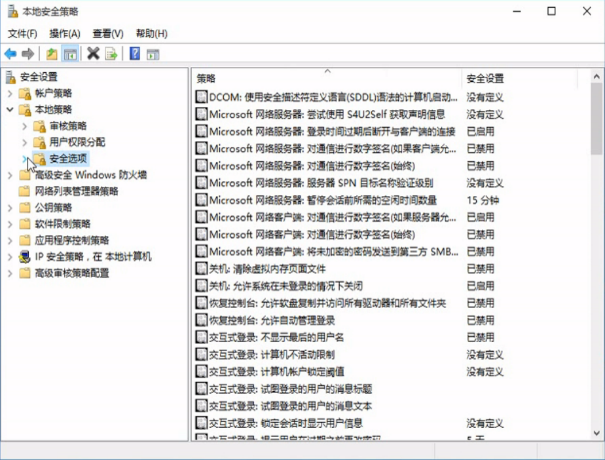Image resolution: width=605 pixels, height=460 pixels.
Task: Click the 高级审核策略配置 folder icon
Action: pyautogui.click(x=25, y=273)
